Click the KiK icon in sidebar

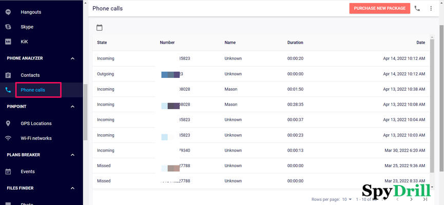click(x=8, y=42)
